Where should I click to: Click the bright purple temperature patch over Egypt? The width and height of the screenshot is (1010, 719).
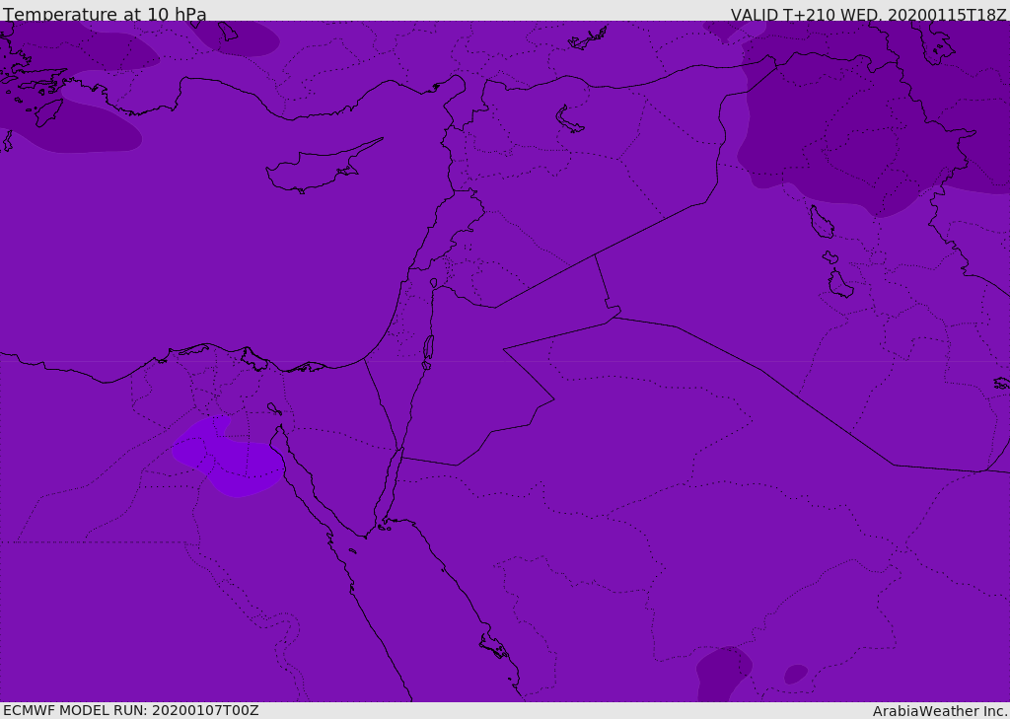tap(227, 456)
